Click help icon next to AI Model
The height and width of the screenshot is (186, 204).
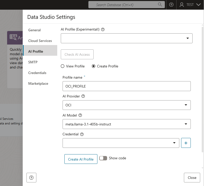(80, 115)
